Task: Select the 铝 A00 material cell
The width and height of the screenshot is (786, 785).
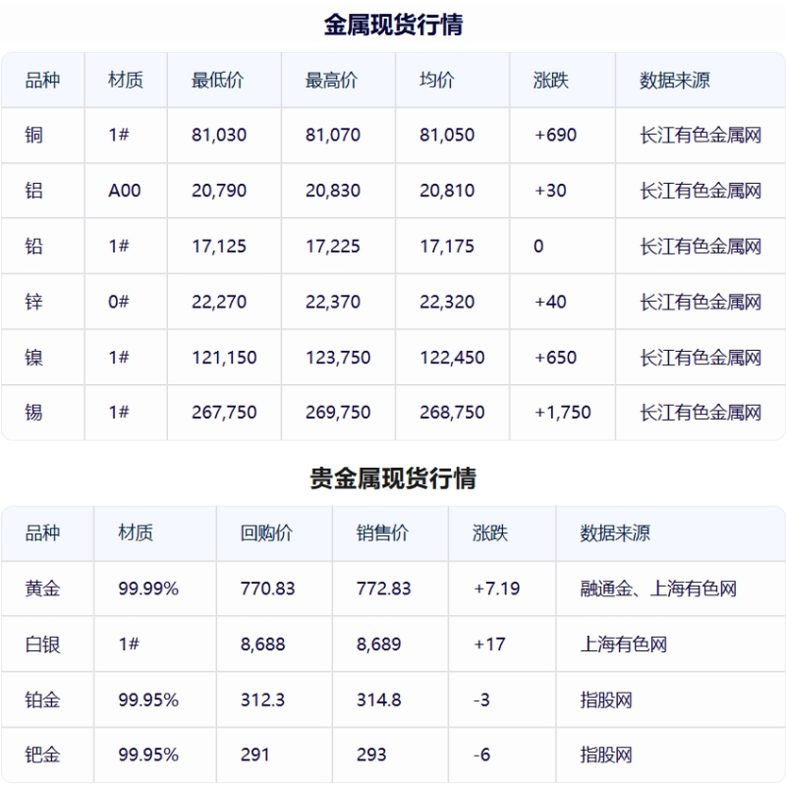Action: pyautogui.click(x=125, y=191)
